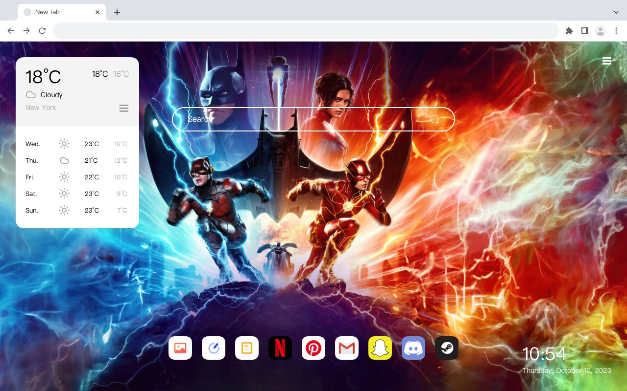Click the sunny icon for Sat.
627x391 pixels.
click(64, 194)
